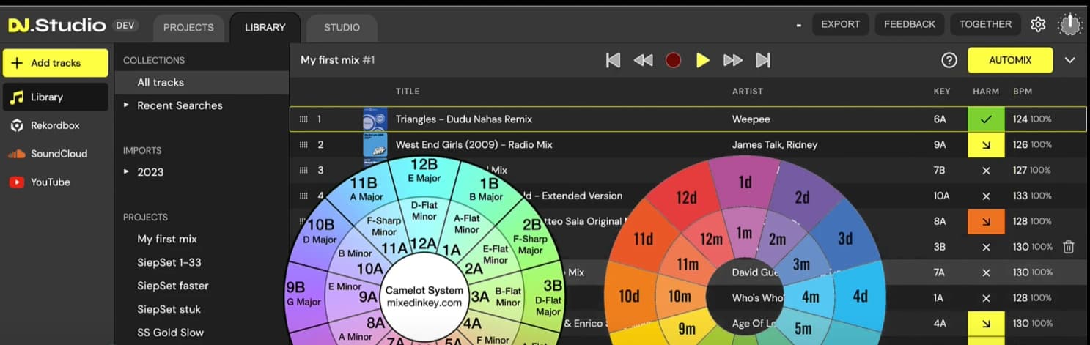The width and height of the screenshot is (1090, 345).
Task: Expand the dropdown next to AUTOMIX
Action: (1070, 60)
